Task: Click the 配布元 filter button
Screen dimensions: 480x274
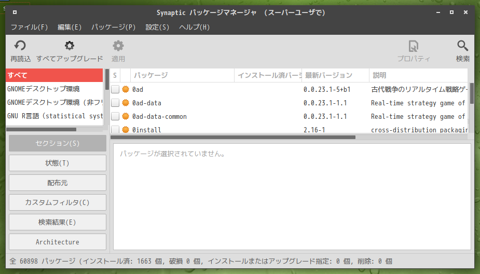Action: point(58,183)
